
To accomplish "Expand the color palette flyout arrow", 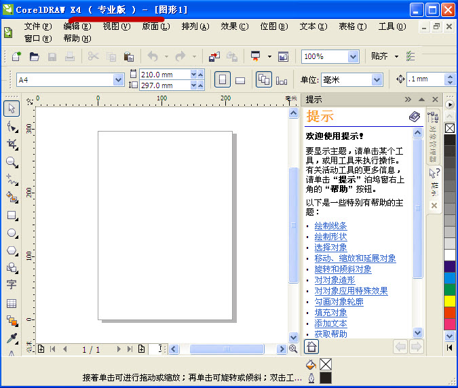I will click(450, 104).
